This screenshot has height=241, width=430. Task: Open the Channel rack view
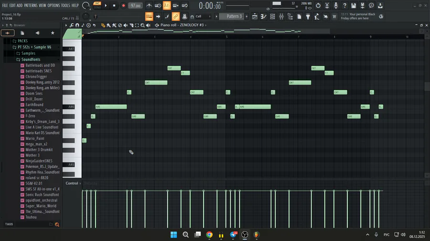coord(272,16)
